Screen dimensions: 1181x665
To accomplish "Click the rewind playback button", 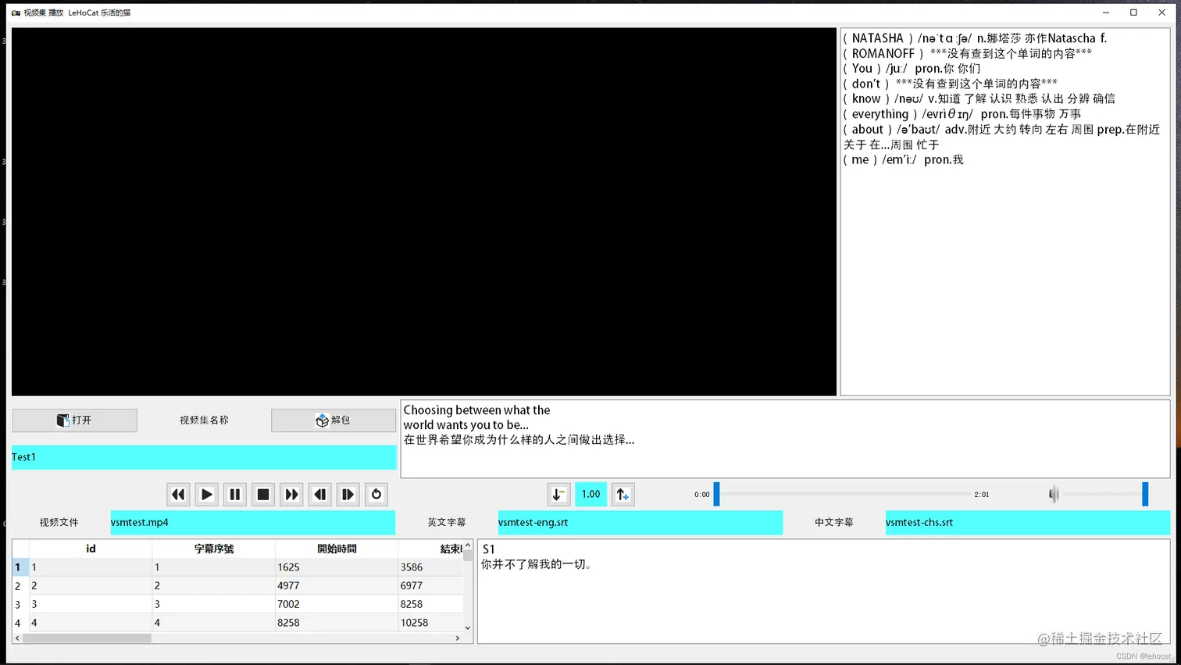I will [178, 495].
